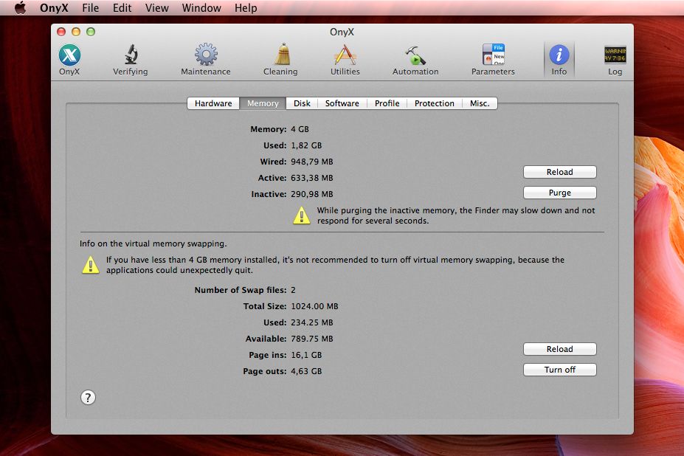Screen dimensions: 684x456
Task: Click the Purge inactive memory button
Action: (560, 193)
